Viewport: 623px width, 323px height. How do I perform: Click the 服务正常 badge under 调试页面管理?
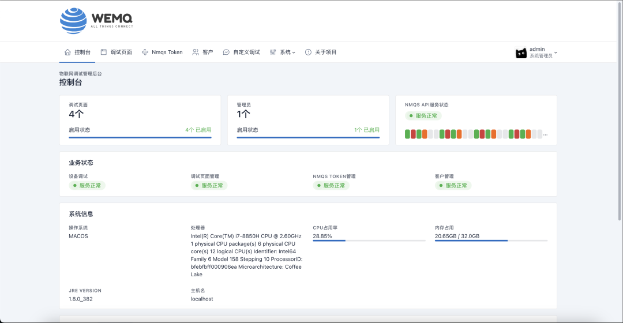[209, 186]
